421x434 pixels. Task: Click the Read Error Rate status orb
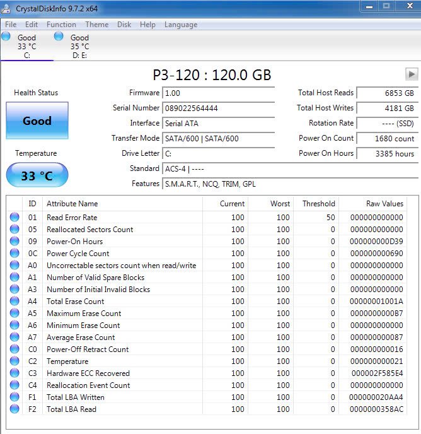click(14, 218)
